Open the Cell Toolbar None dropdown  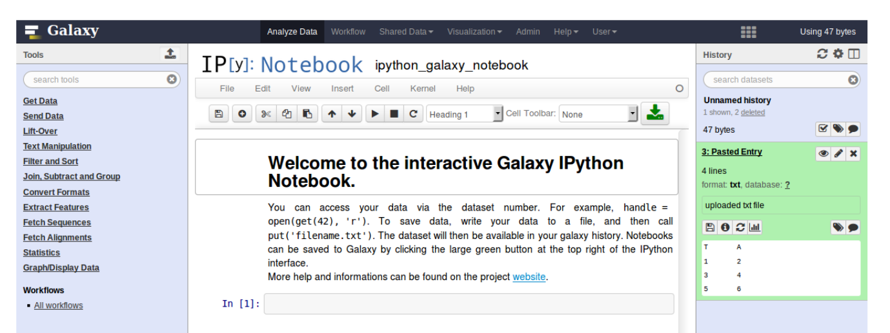point(598,114)
